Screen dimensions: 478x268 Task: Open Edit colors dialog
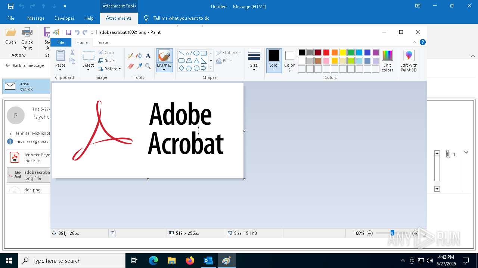tap(387, 61)
